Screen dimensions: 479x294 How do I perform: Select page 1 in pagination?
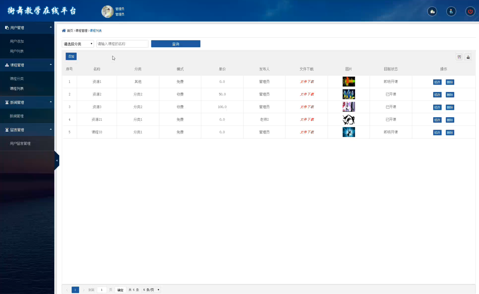[x=75, y=290]
